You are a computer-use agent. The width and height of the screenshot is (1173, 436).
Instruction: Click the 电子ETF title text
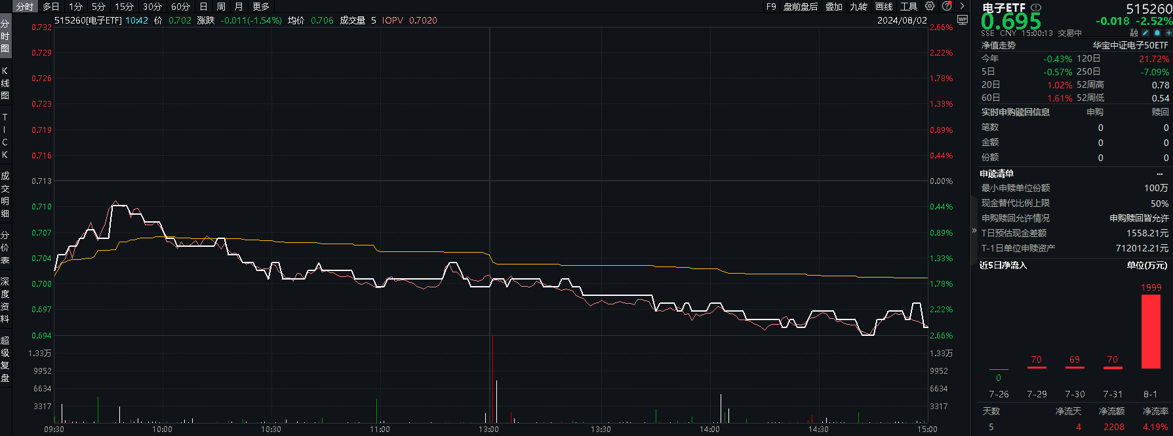[x=1004, y=8]
